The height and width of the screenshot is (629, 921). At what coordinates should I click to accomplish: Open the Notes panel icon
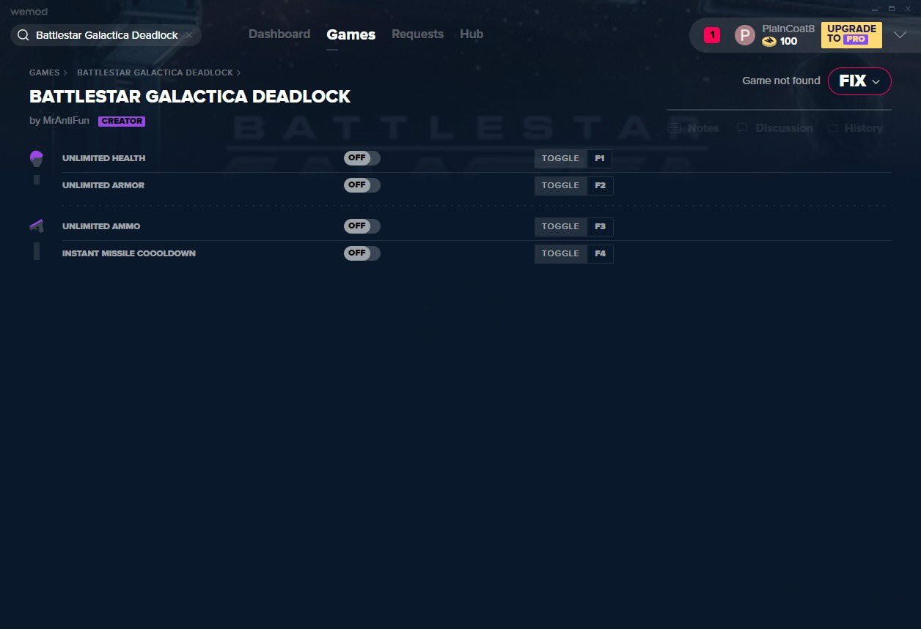[x=674, y=128]
